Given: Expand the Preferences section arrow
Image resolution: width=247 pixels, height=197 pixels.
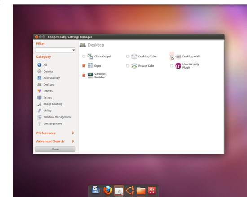Looking at the screenshot, I should 73,133.
